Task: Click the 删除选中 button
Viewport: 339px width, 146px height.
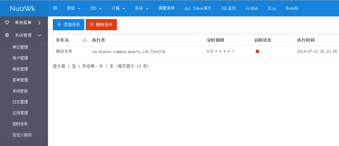Action: click(101, 25)
